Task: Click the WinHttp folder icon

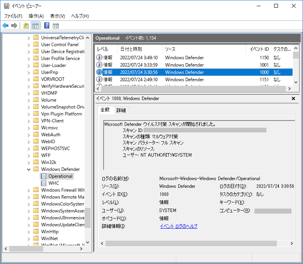Action: 36,231
